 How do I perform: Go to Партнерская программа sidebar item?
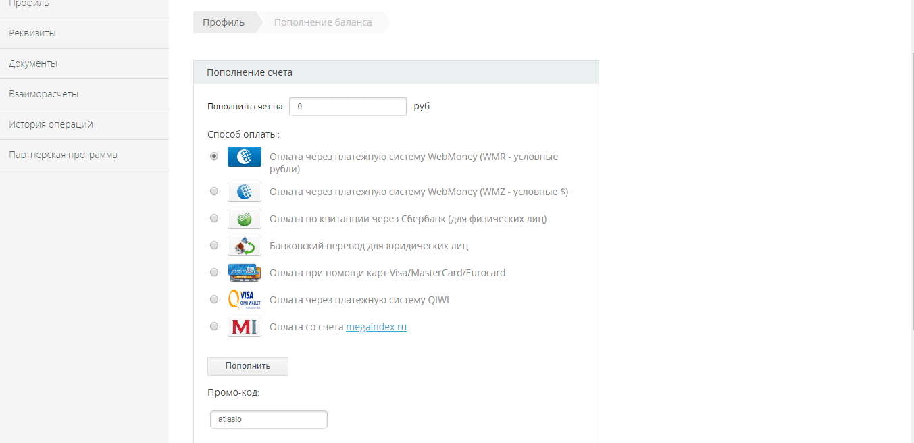(63, 155)
